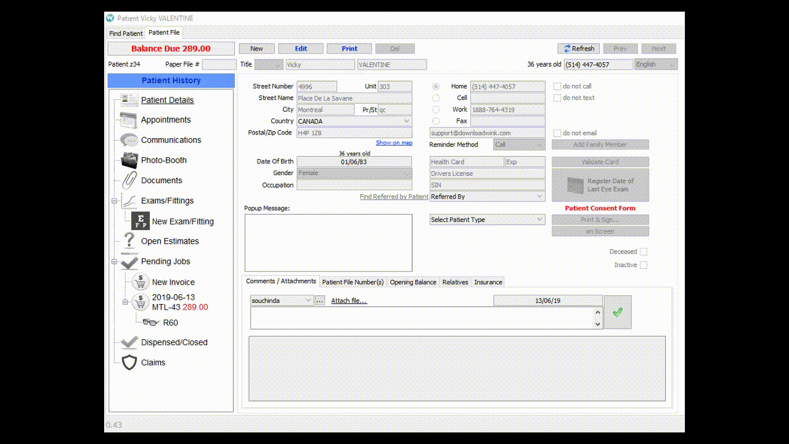Open New Exam/Fitting
The width and height of the screenshot is (789, 444).
pos(139,220)
